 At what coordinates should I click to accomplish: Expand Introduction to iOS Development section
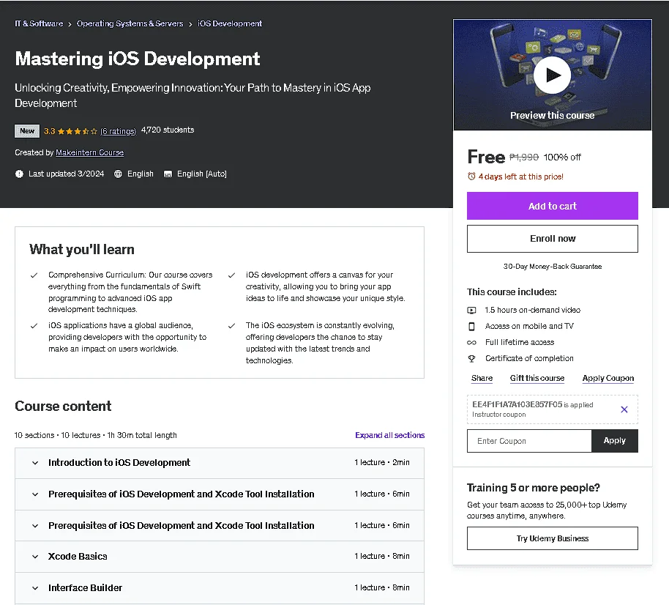click(x=220, y=463)
